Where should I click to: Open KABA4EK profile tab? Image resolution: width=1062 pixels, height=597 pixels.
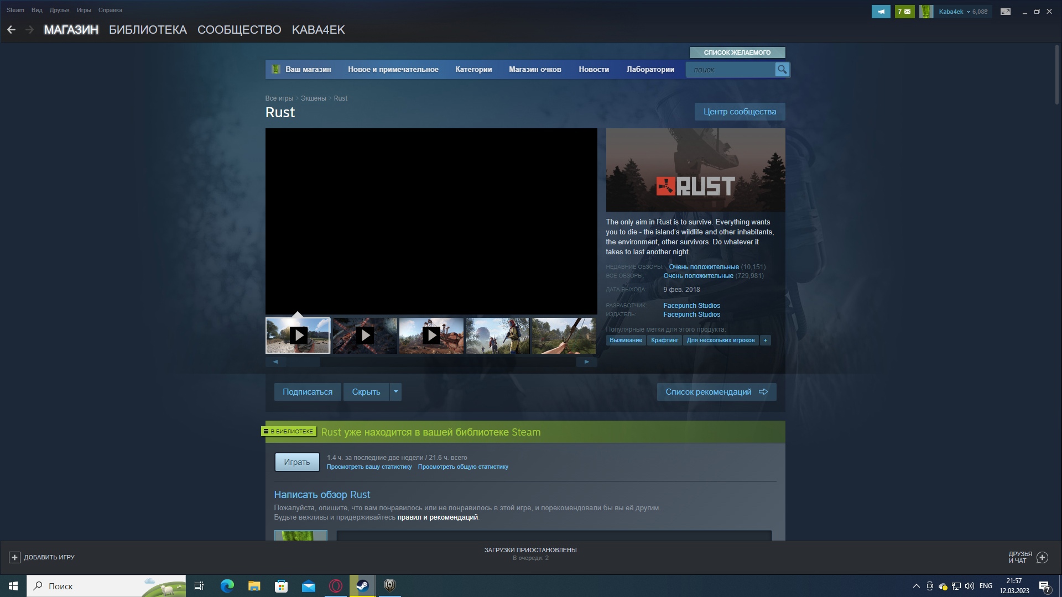(x=318, y=30)
